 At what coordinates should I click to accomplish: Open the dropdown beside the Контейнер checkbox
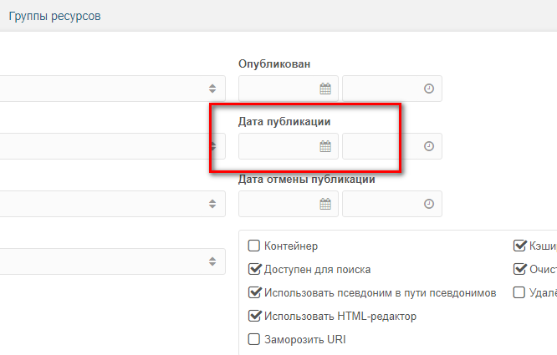pyautogui.click(x=212, y=261)
